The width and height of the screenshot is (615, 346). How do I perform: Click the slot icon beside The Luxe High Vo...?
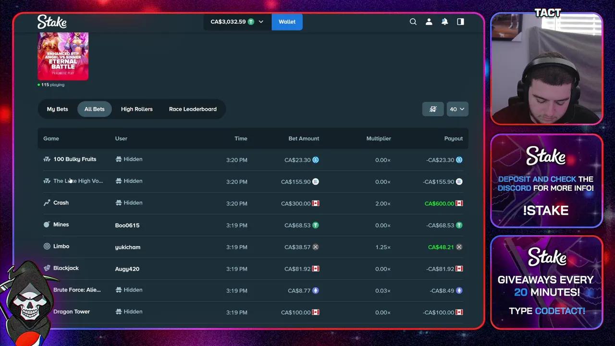click(x=47, y=181)
